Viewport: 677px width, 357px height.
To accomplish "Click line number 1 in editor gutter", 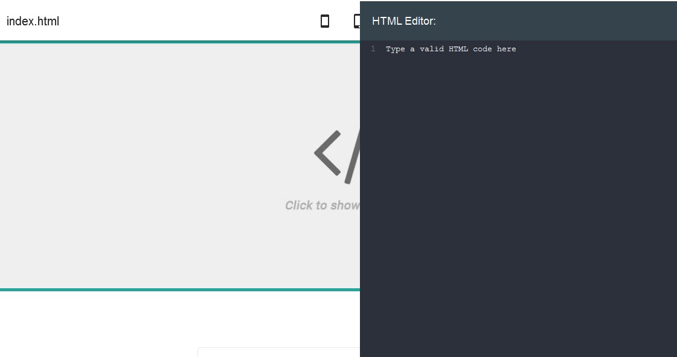I will click(373, 49).
